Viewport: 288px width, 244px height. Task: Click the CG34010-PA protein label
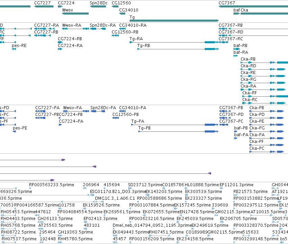tap(133, 108)
